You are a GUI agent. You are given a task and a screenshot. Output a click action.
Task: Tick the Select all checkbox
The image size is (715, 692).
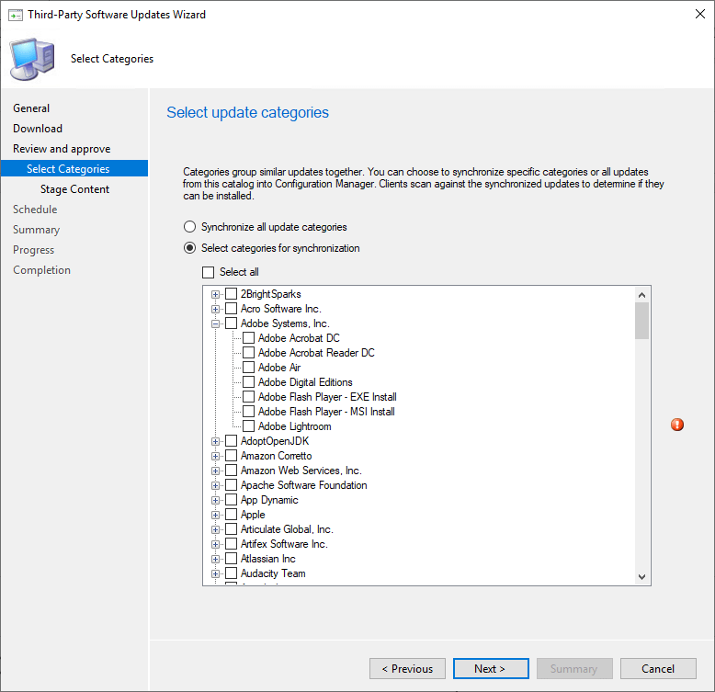point(208,272)
